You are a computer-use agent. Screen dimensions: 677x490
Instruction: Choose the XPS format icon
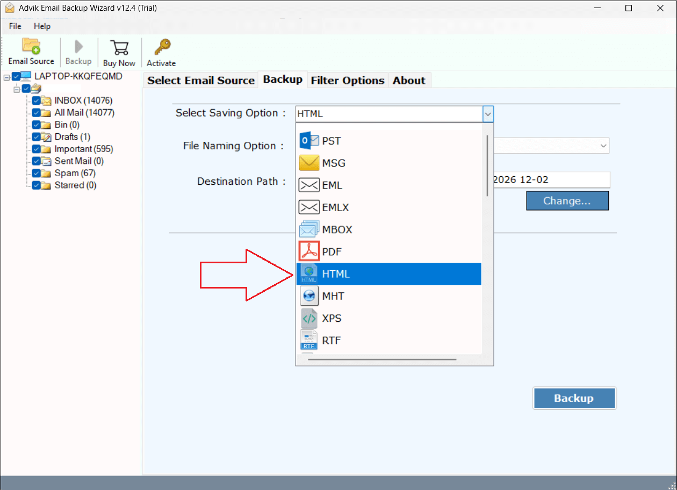click(309, 318)
